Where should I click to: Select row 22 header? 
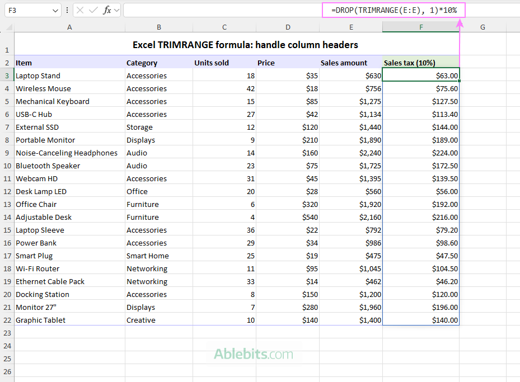[7, 320]
